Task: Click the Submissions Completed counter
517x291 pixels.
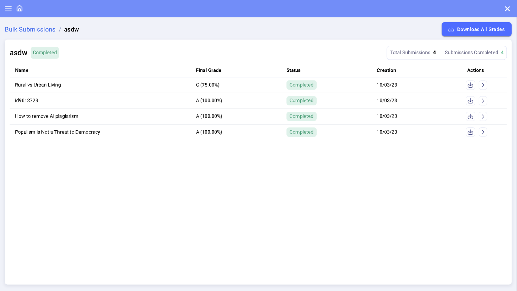Action: tap(474, 53)
